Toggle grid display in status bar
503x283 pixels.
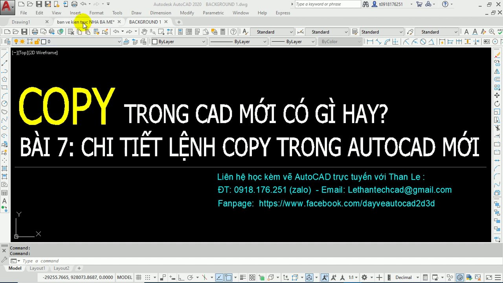click(139, 277)
